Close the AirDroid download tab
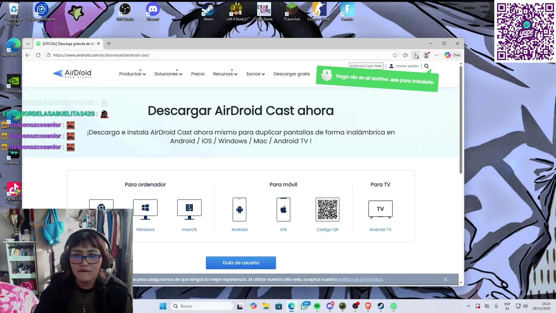The height and width of the screenshot is (313, 556). (x=99, y=43)
